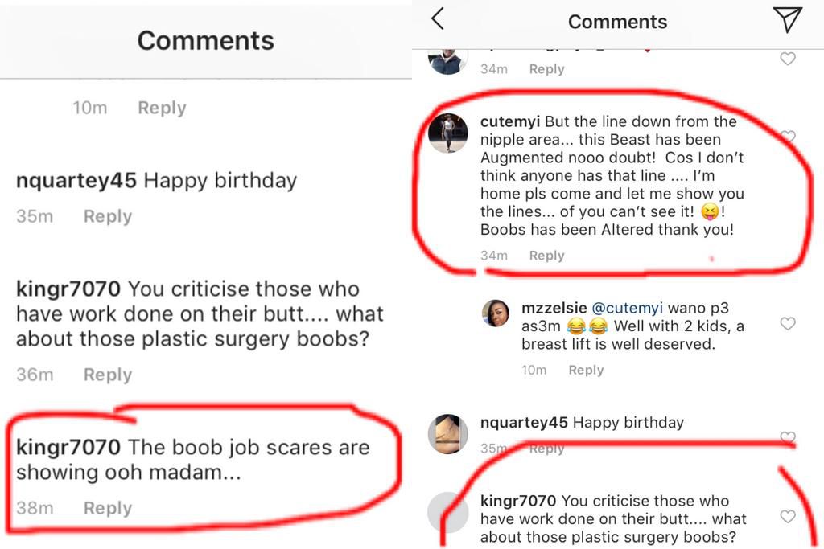Image resolution: width=824 pixels, height=549 pixels.
Task: Go back using the left chevron
Action: click(438, 19)
